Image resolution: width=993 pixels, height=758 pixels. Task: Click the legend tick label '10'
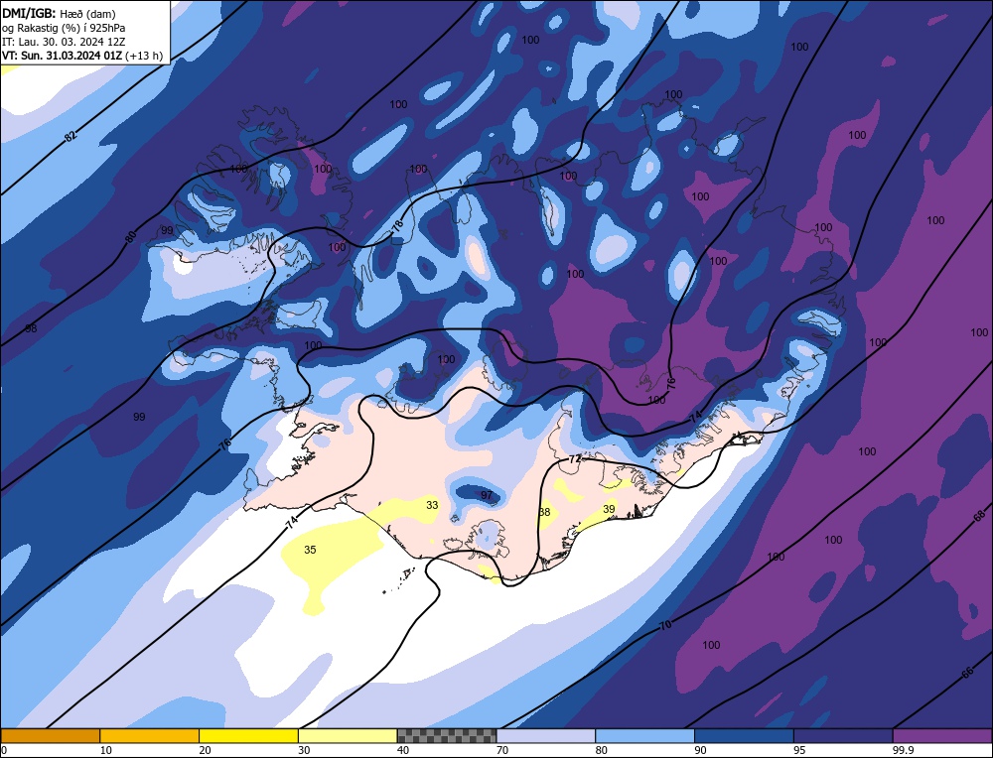tap(106, 750)
